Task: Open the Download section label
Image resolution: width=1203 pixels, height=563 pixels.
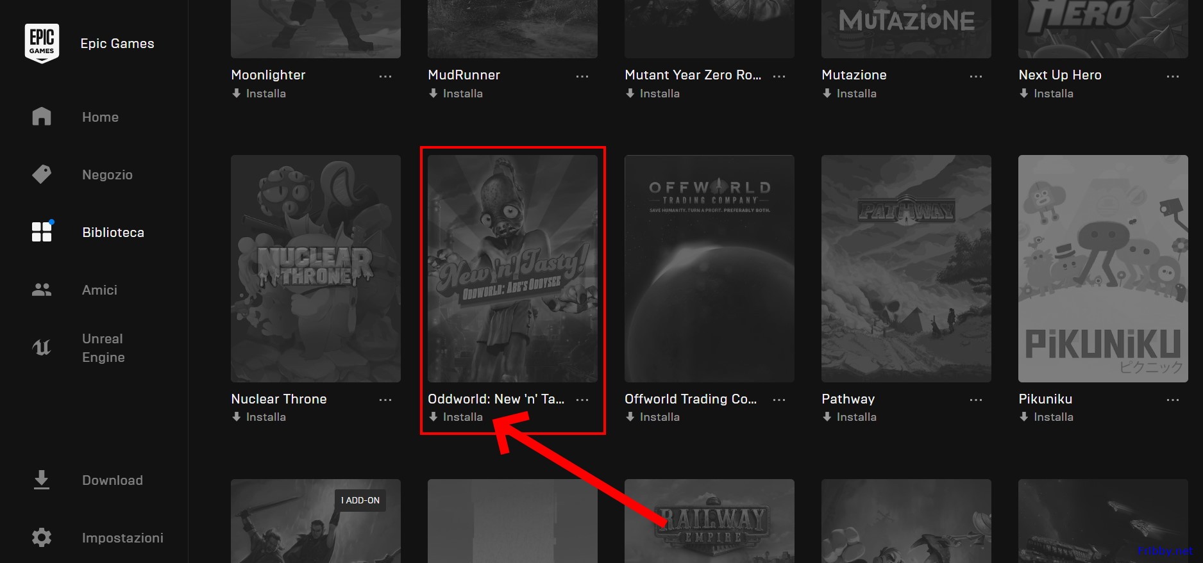Action: click(x=112, y=480)
